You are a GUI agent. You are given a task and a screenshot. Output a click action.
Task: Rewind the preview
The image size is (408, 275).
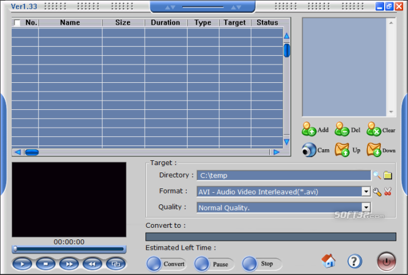pos(93,264)
